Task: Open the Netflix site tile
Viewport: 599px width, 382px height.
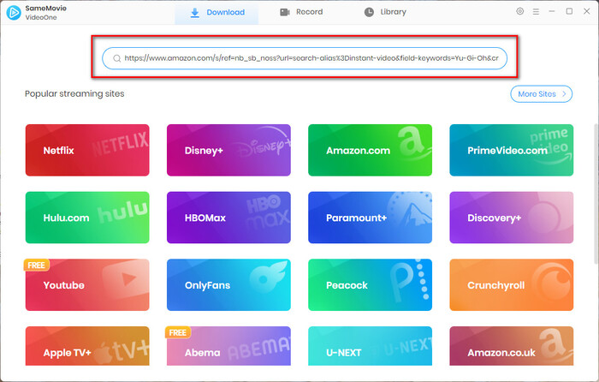Action: tap(87, 150)
